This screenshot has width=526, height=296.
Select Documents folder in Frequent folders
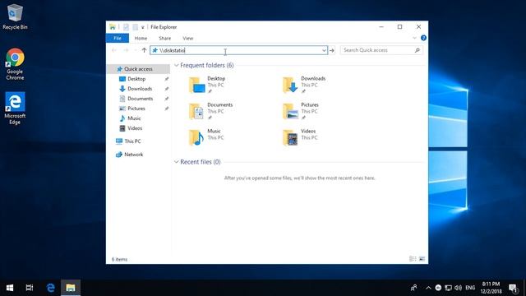pos(210,111)
